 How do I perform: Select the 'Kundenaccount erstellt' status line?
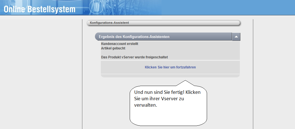pos(120,44)
